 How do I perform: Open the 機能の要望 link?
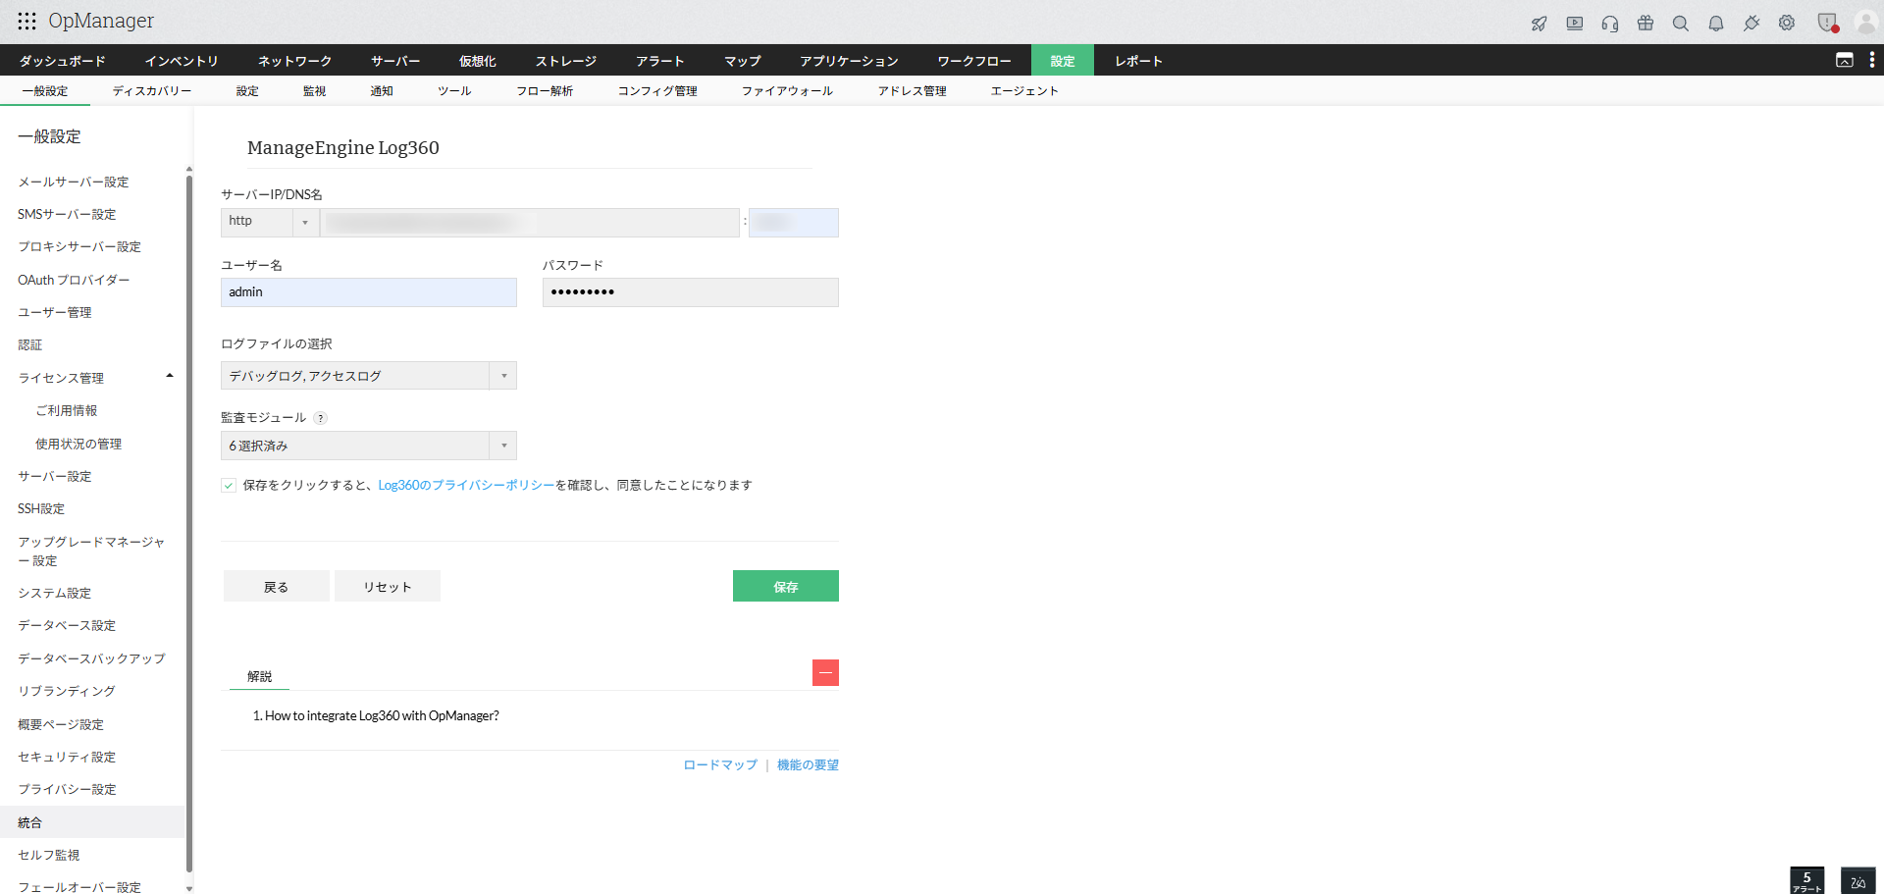coord(808,765)
